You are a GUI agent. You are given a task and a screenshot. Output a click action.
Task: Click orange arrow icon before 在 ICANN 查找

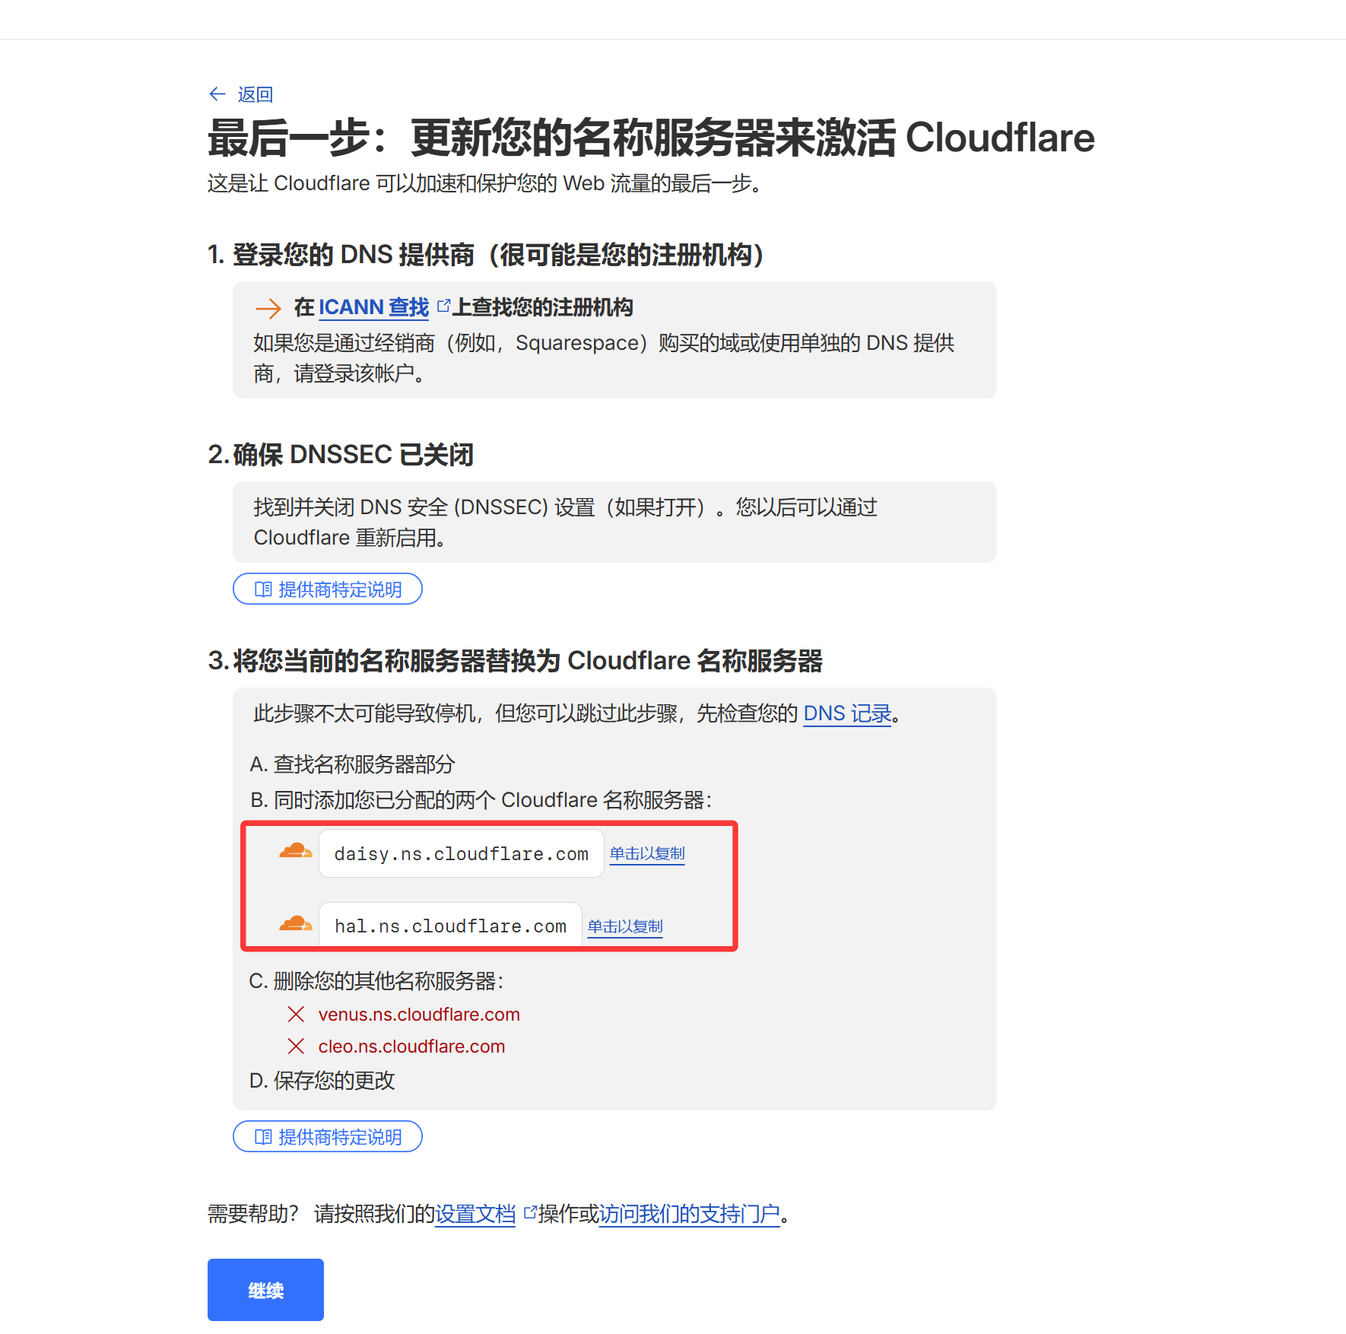coord(268,308)
